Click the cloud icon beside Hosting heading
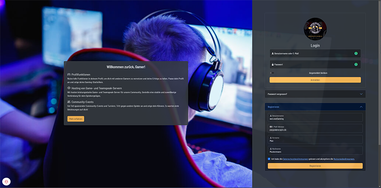This screenshot has height=188, width=381. (69, 88)
